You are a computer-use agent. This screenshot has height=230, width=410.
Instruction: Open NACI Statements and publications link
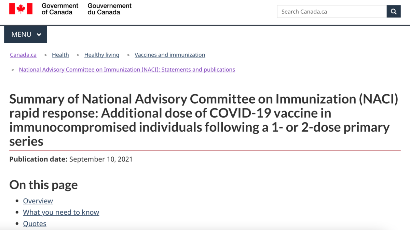click(x=127, y=69)
